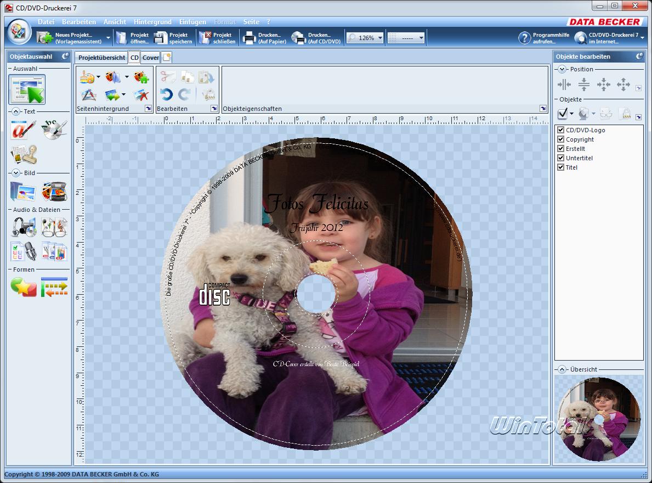Collapse the Position section expander
The width and height of the screenshot is (652, 483).
[x=562, y=69]
